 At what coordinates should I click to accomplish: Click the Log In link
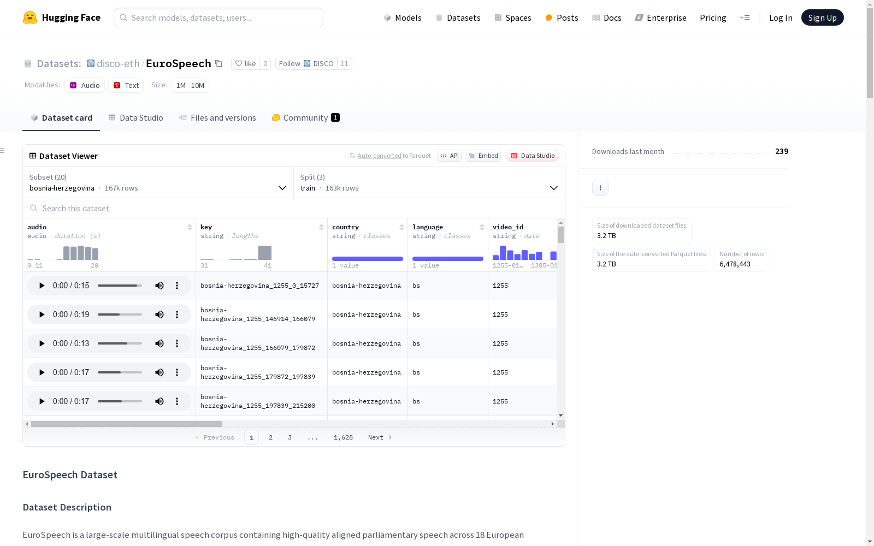tap(781, 17)
